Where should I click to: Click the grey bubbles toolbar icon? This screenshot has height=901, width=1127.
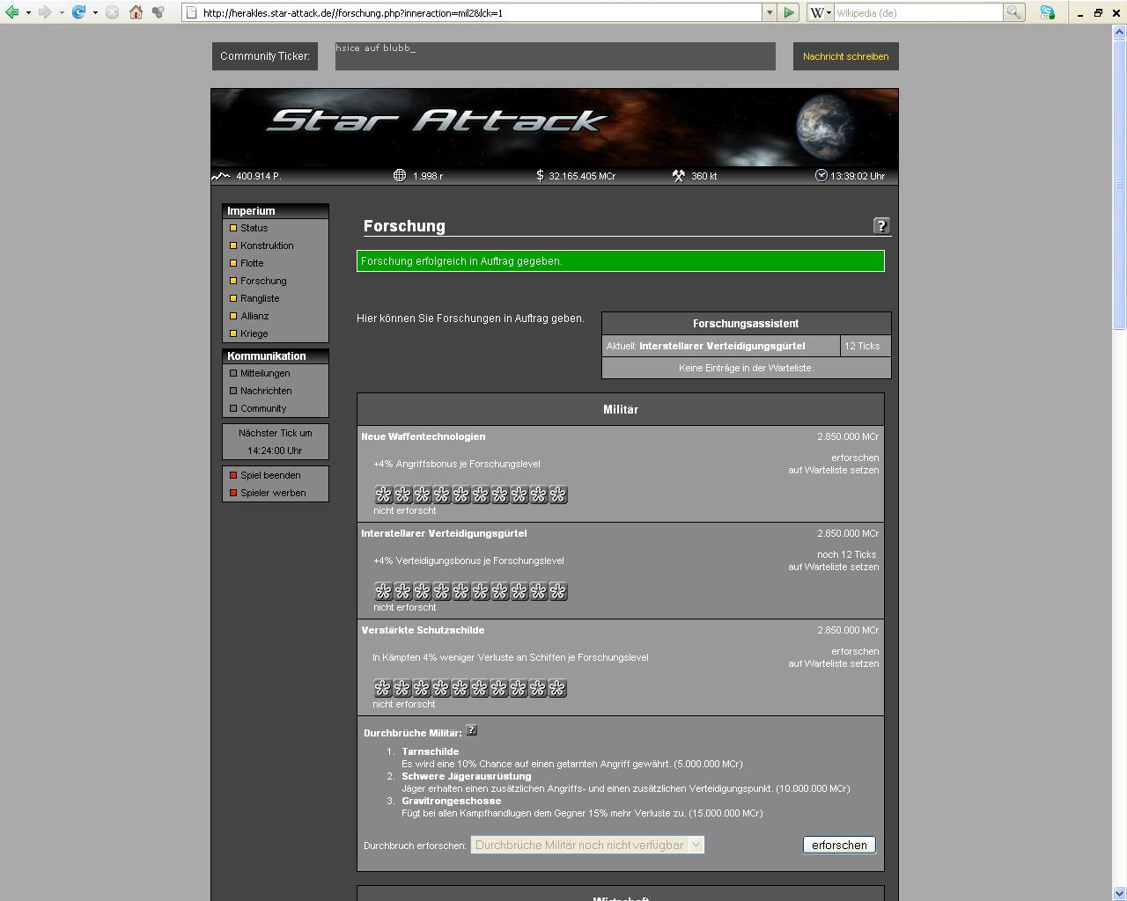coord(158,12)
